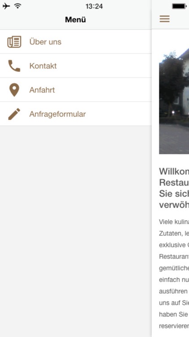Tap the battery indicator in the status bar

pyautogui.click(x=179, y=6)
